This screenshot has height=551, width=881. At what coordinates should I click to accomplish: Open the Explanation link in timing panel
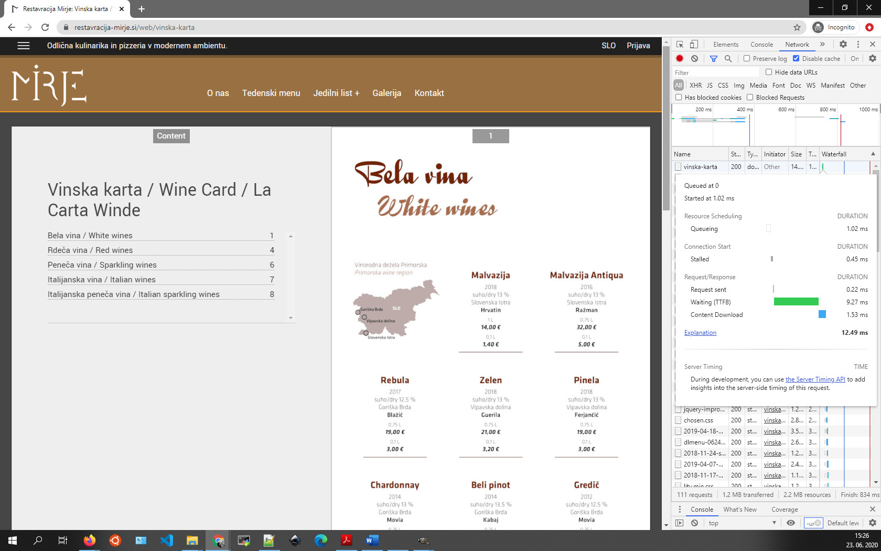click(x=700, y=333)
